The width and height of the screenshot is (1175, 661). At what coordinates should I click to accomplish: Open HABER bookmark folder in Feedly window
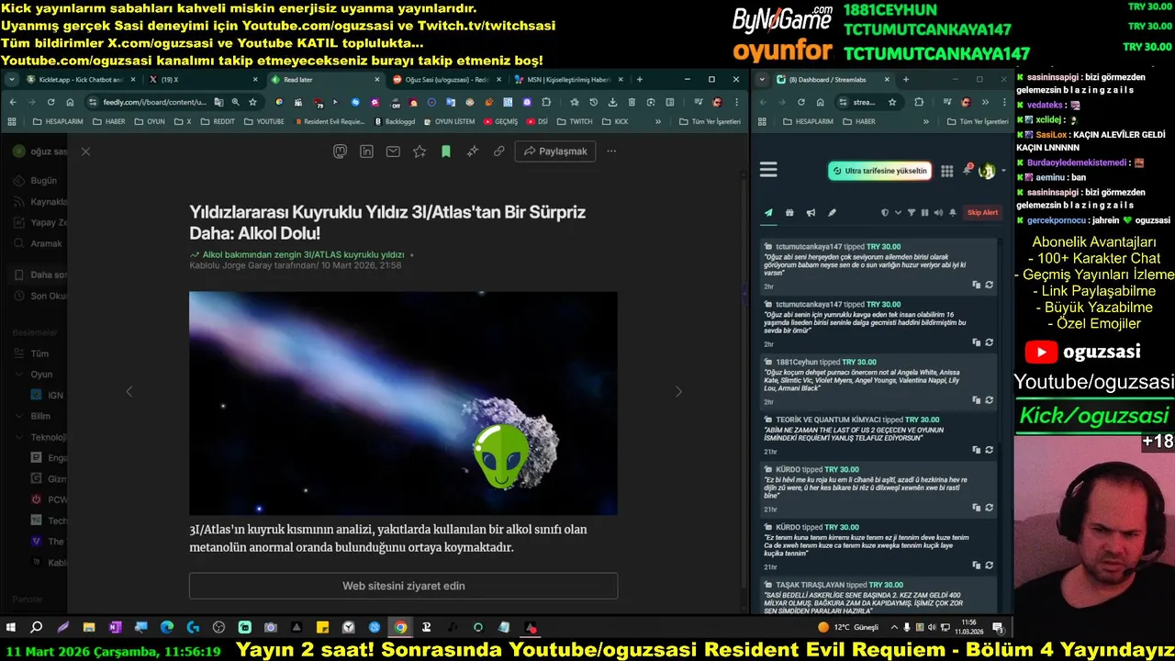point(109,121)
